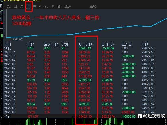
Task: Click the 百分比% column header
Action: pos(108,44)
